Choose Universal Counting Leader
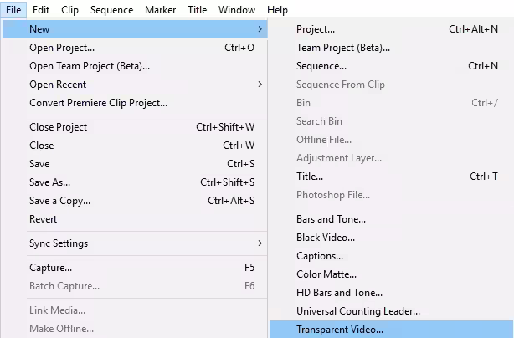Image resolution: width=514 pixels, height=338 pixels. 358,311
